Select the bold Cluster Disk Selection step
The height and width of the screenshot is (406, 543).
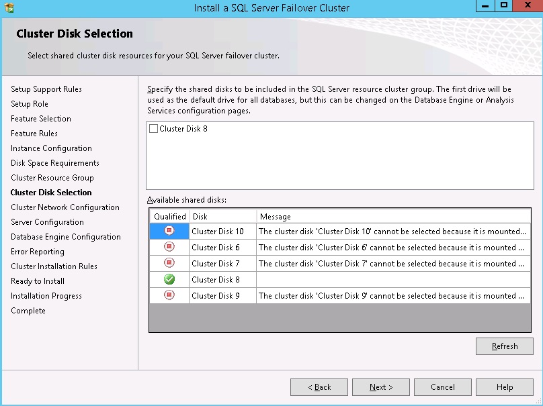[x=51, y=193]
